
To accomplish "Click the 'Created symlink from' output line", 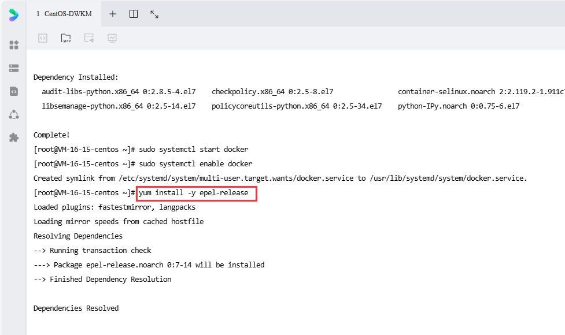I will [x=280, y=178].
